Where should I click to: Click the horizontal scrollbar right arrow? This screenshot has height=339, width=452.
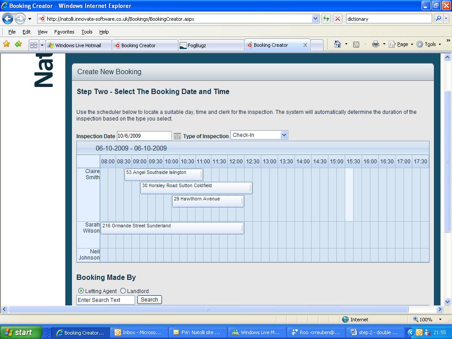click(x=440, y=309)
